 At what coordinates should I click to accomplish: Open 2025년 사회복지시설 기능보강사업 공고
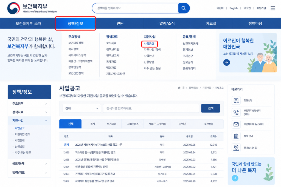tap(96, 145)
